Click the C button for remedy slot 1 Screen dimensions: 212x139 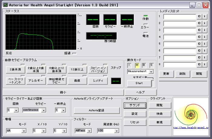[x=200, y=16]
